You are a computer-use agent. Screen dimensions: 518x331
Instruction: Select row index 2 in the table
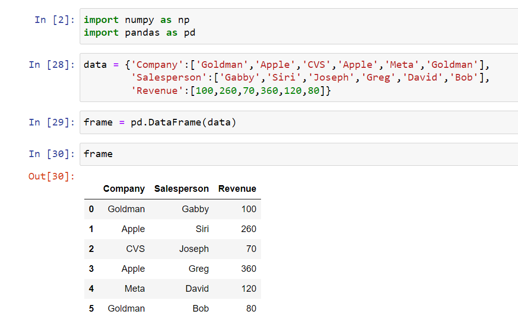click(91, 249)
